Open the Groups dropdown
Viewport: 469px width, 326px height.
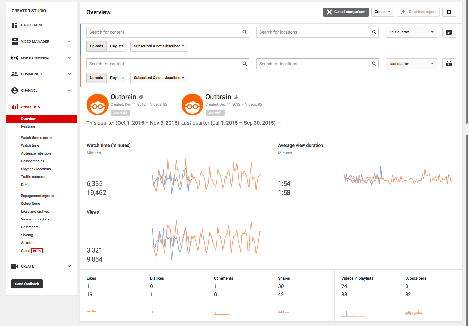382,12
